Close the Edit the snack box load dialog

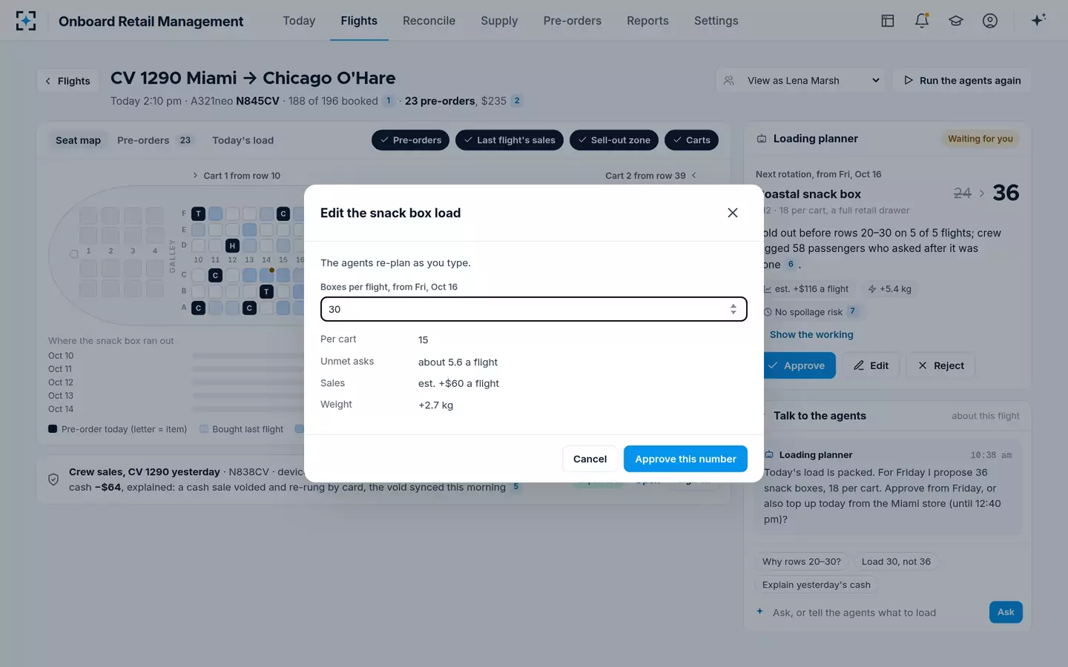pos(733,213)
